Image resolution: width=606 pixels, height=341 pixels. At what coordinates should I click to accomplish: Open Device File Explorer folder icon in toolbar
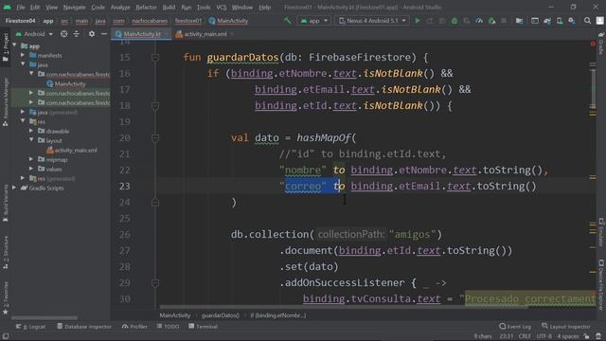[519, 21]
